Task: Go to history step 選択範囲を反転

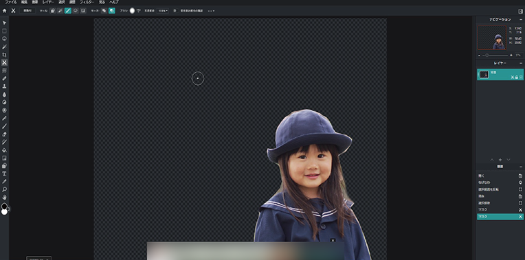Action: [x=500, y=189]
